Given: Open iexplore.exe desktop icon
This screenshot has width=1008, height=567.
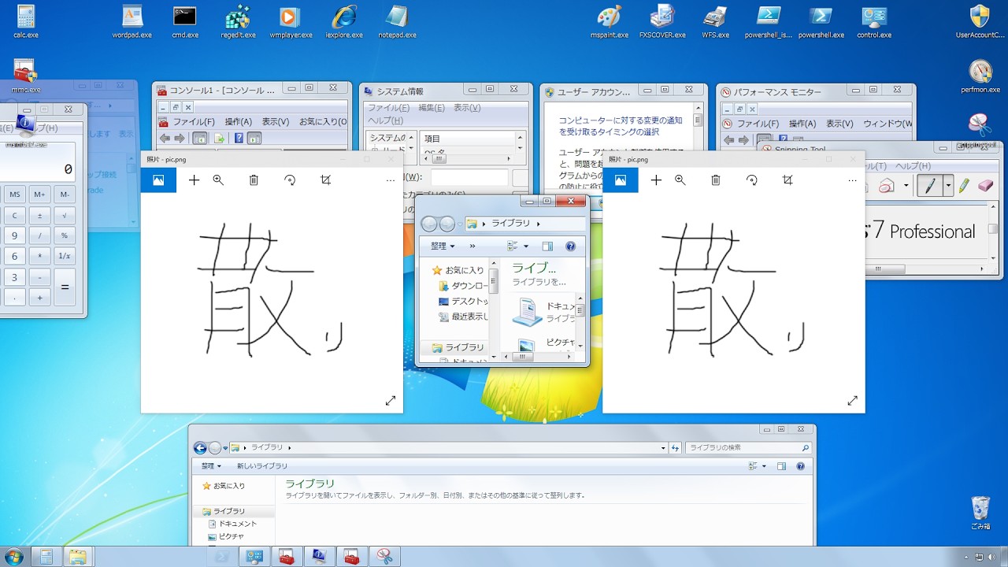Looking at the screenshot, I should (x=344, y=21).
